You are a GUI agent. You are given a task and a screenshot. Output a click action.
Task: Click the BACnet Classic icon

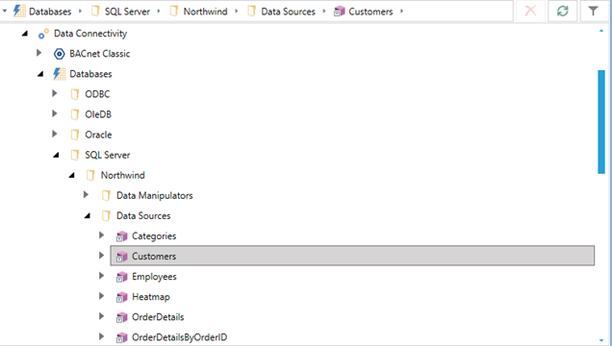59,54
